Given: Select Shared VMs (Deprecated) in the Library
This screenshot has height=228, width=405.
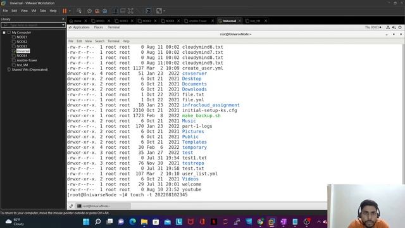Looking at the screenshot, I should coord(30,70).
